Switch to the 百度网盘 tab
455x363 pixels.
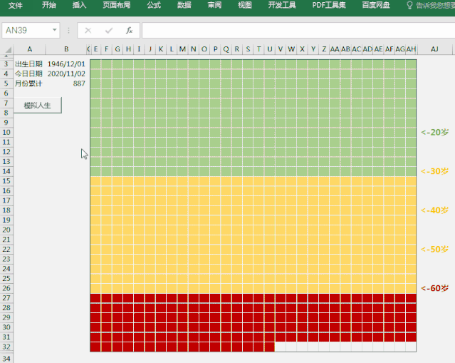tap(375, 5)
